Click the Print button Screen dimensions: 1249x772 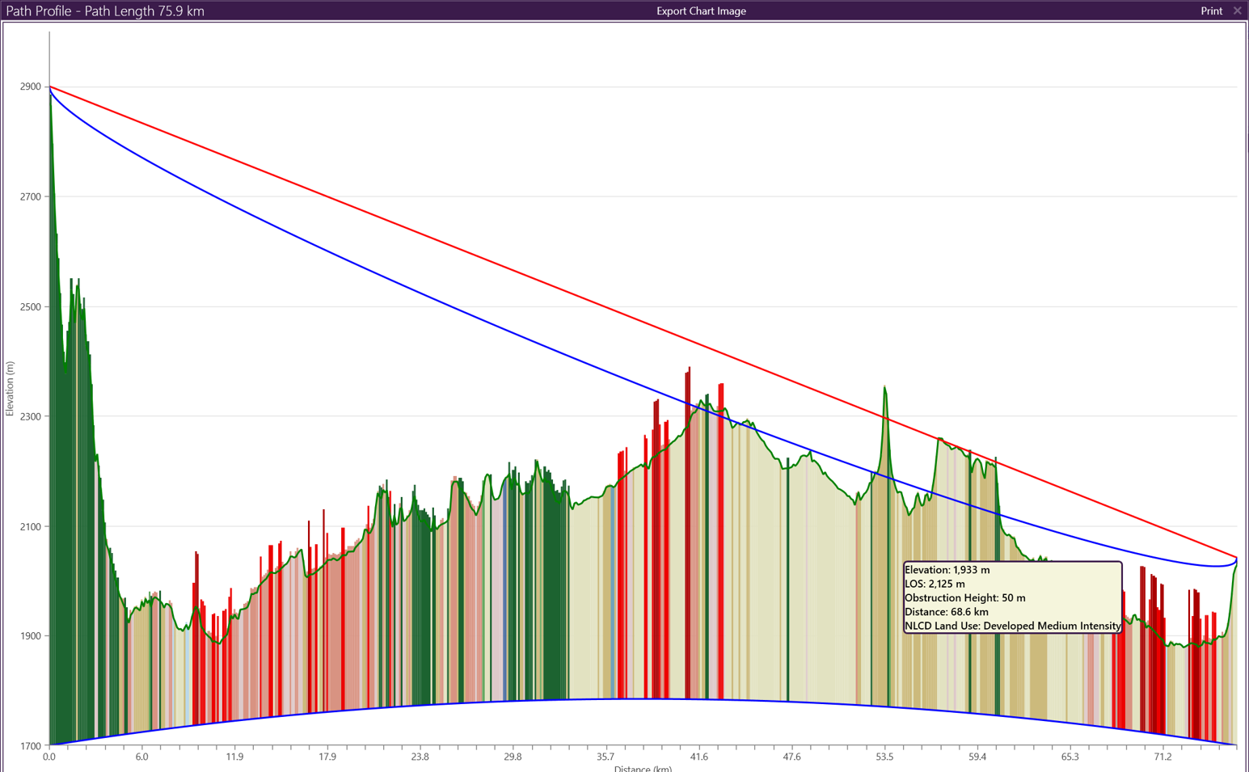[1211, 11]
